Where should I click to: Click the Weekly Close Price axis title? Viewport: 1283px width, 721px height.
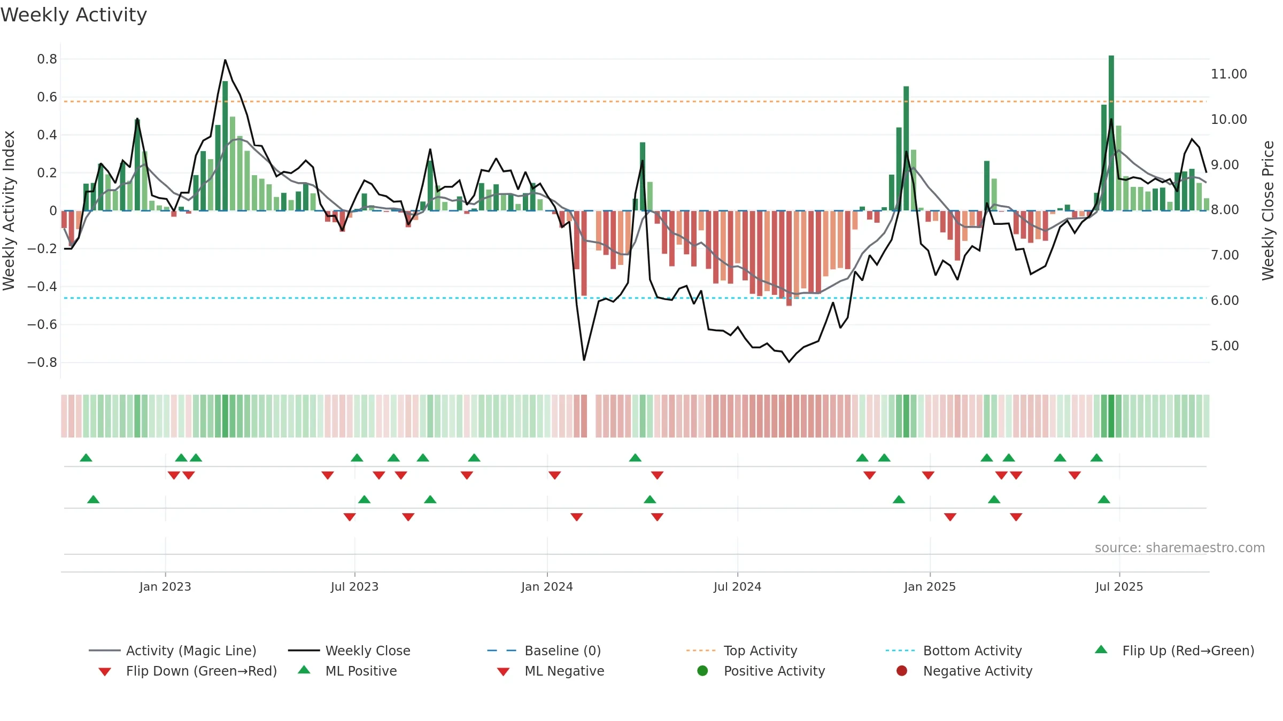click(1268, 210)
